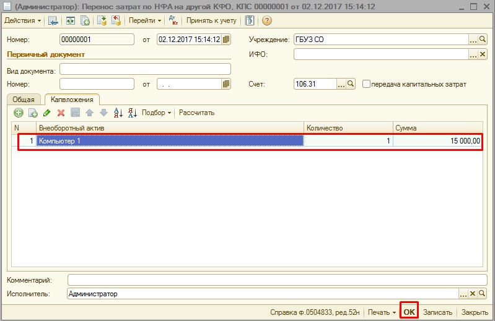The height and width of the screenshot is (321, 495).
Task: Click the sort descending icon
Action: 131,113
